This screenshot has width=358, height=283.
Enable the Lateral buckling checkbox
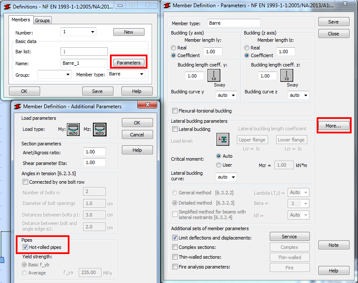click(175, 129)
